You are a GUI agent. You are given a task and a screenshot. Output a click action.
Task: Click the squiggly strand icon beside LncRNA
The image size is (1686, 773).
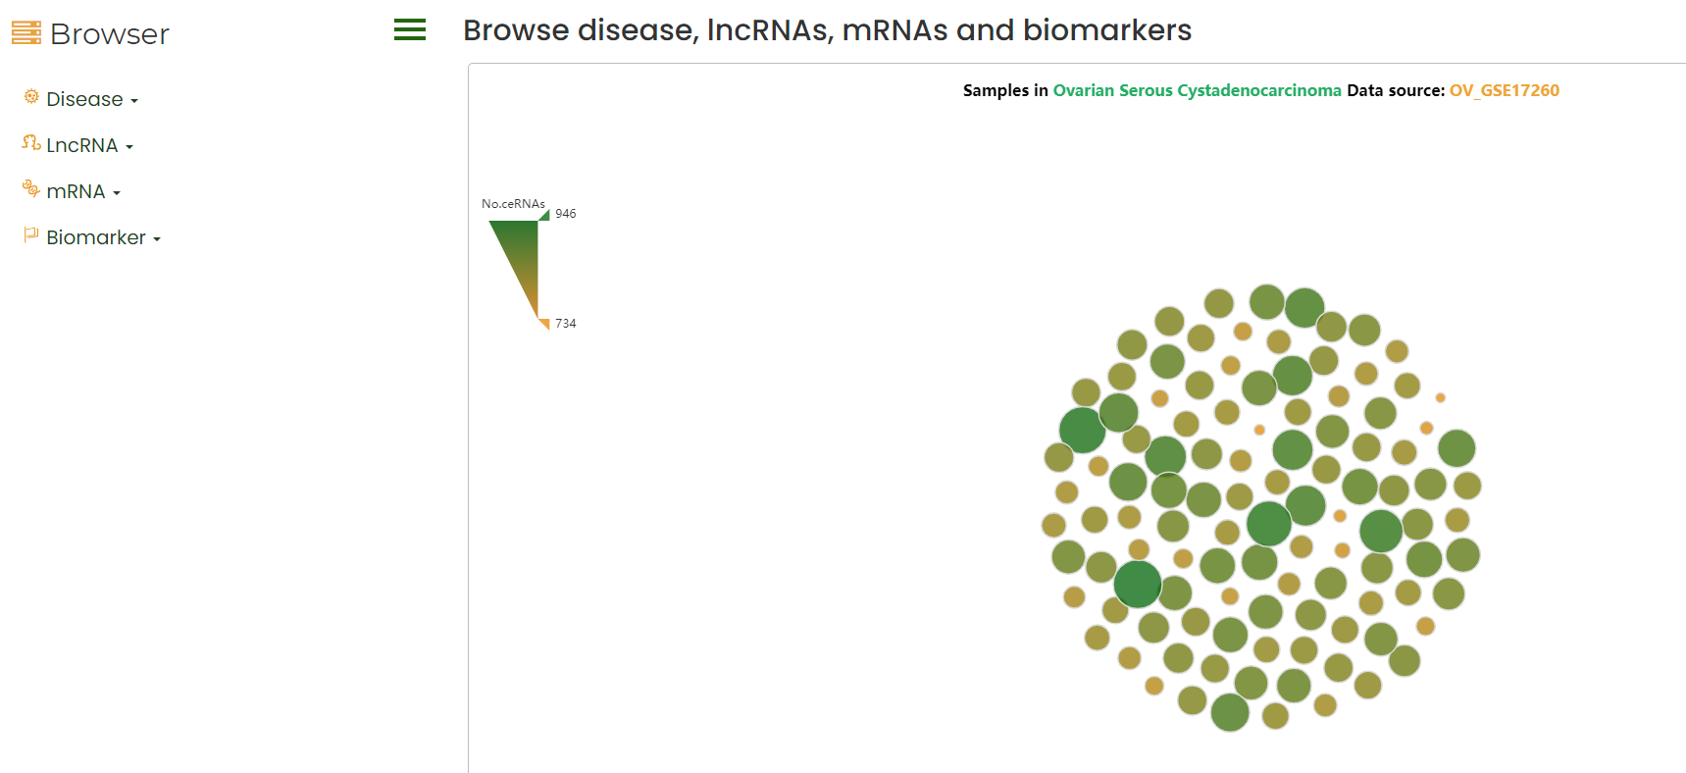31,143
